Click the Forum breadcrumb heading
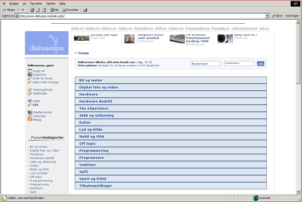The image size is (302, 202). [84, 53]
